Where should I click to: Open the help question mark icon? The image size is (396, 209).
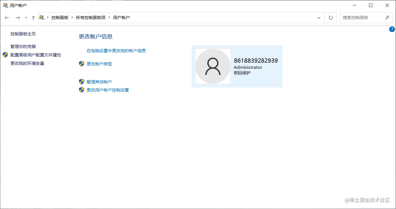[x=392, y=29]
